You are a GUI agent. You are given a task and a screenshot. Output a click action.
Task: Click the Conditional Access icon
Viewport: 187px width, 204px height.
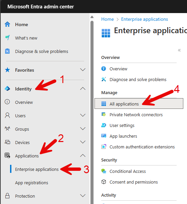click(x=104, y=171)
